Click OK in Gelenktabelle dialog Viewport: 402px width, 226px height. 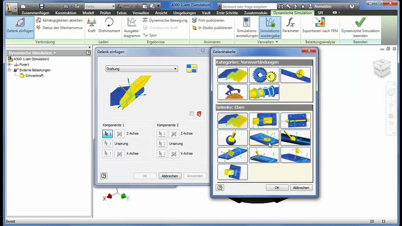pyautogui.click(x=277, y=188)
